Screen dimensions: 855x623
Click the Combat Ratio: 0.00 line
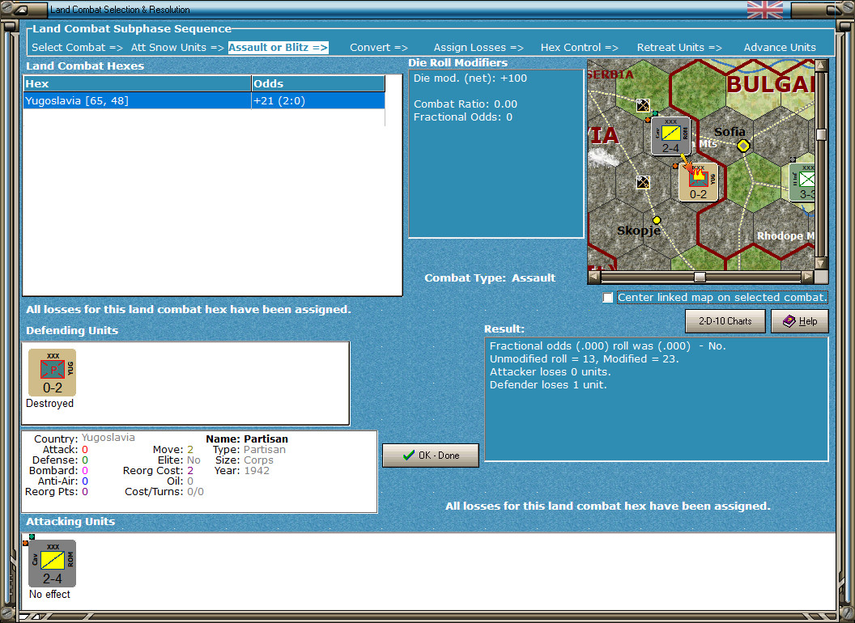[x=465, y=104]
